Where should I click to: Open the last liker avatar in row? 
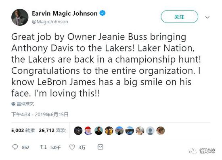click(x=161, y=131)
